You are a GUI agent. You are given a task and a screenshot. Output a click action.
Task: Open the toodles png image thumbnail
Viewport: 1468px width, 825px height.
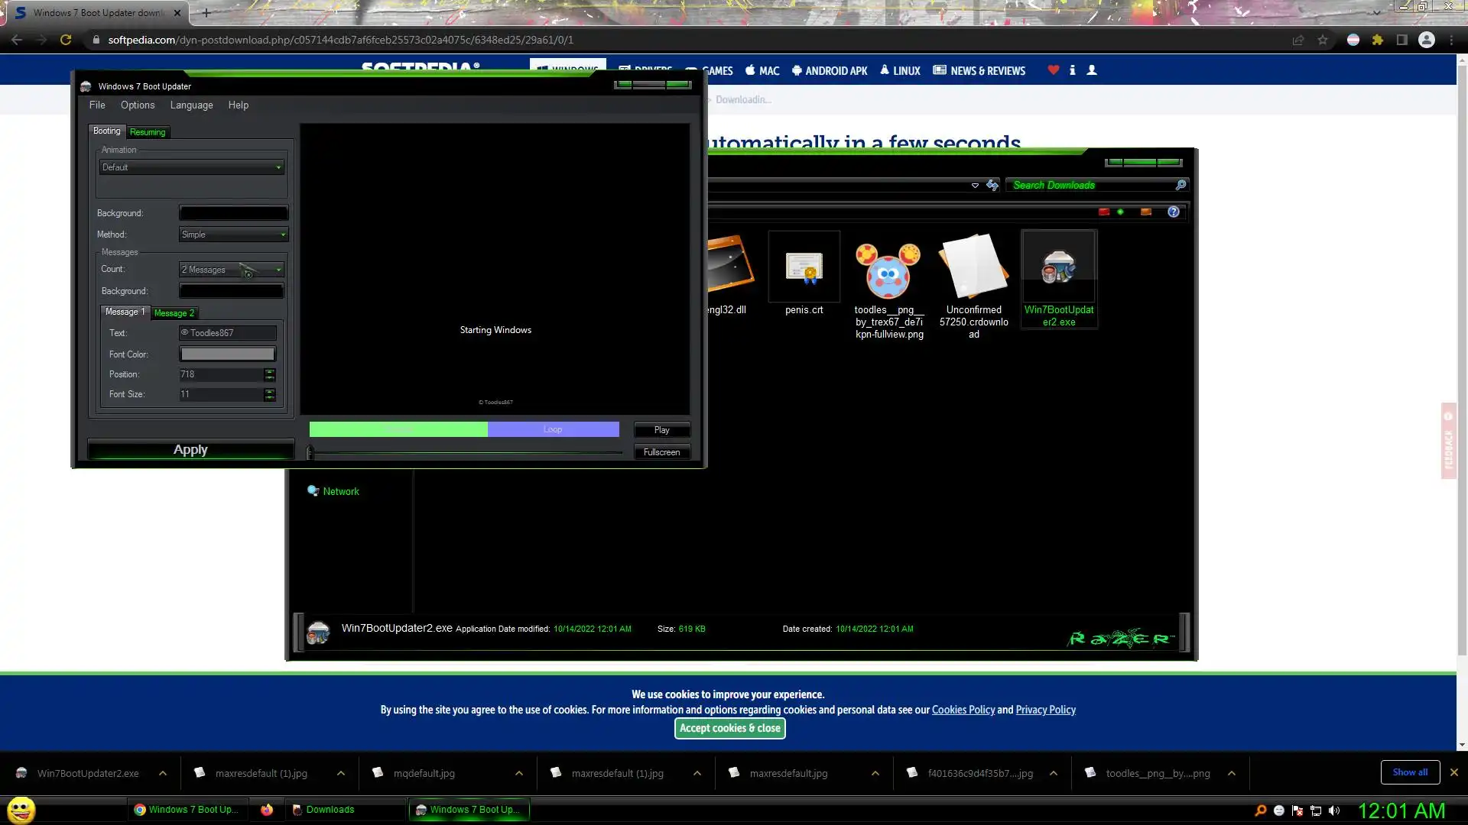click(888, 271)
